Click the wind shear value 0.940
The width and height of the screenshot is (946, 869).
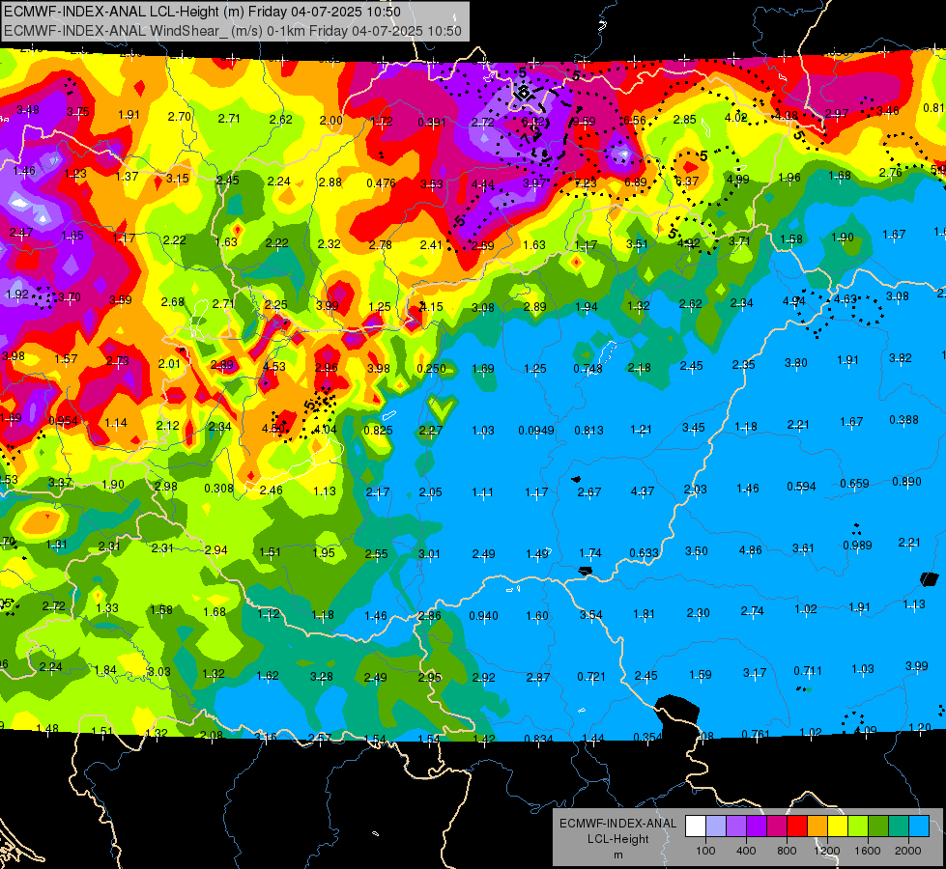tap(483, 616)
